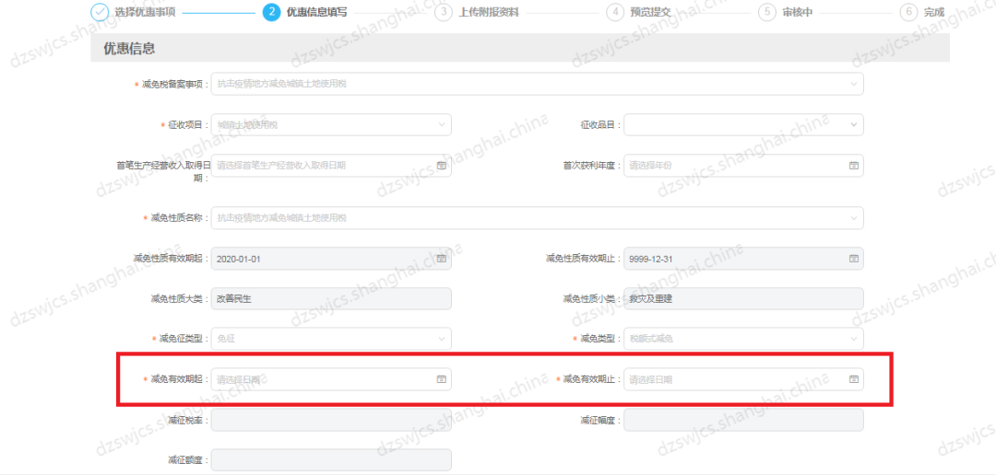Expand the 减免性质名称 dropdown

pyautogui.click(x=853, y=218)
